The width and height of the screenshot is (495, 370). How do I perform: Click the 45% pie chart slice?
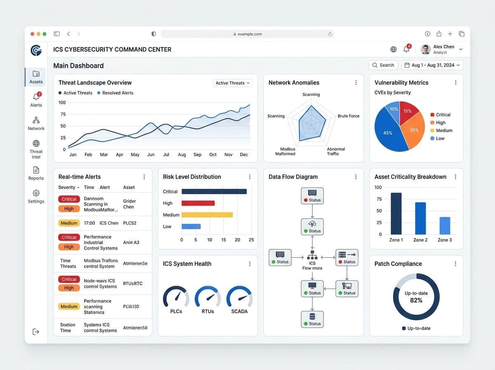pyautogui.click(x=388, y=133)
